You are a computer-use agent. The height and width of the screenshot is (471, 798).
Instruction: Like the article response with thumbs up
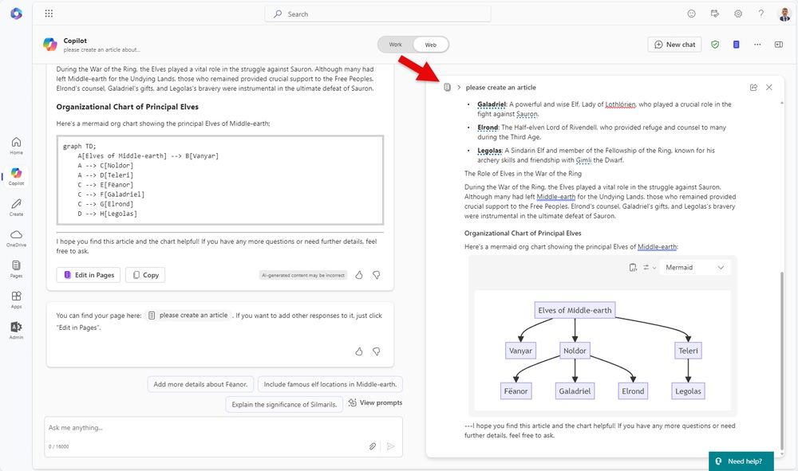[359, 275]
